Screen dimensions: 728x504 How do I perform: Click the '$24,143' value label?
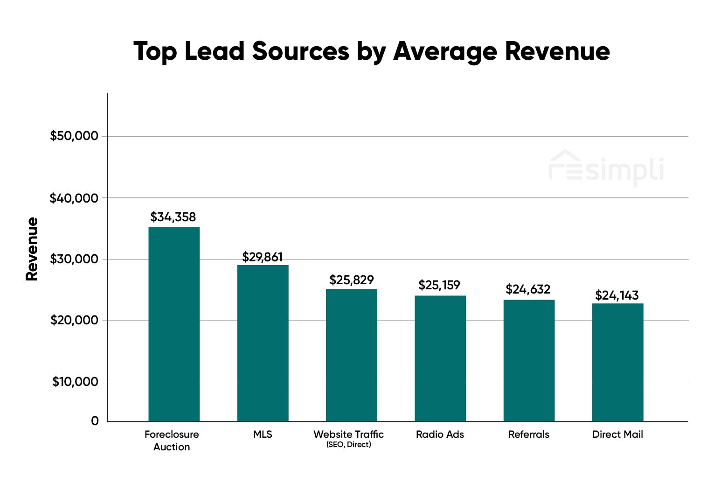617,295
